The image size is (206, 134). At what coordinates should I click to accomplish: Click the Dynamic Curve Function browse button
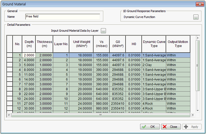[x=196, y=17]
